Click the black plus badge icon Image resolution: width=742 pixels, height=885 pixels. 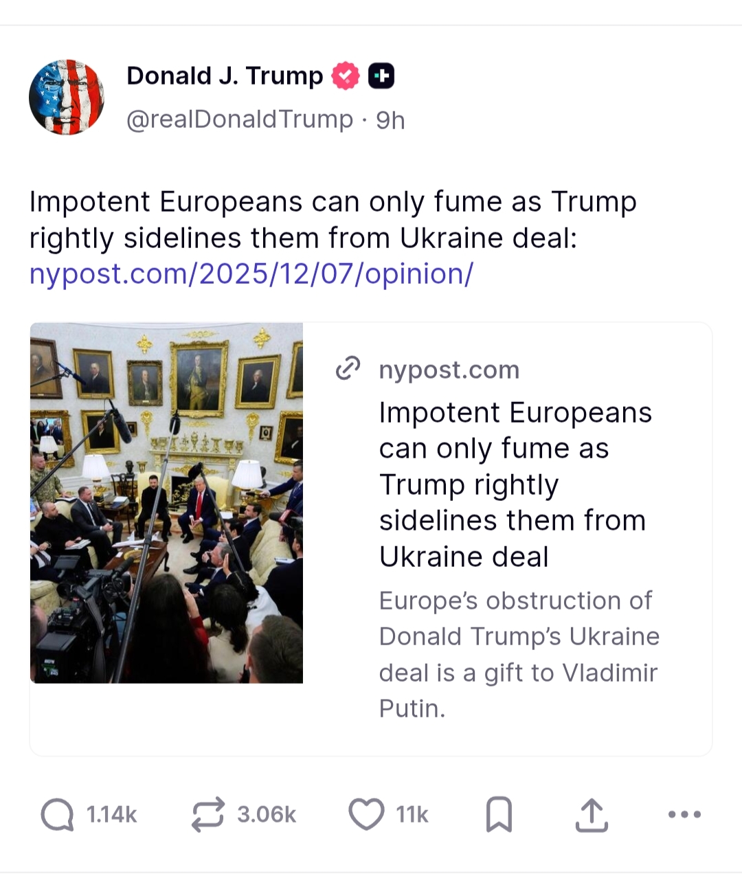coord(381,76)
